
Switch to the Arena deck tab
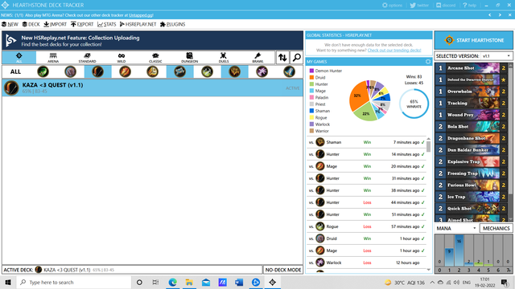point(53,57)
